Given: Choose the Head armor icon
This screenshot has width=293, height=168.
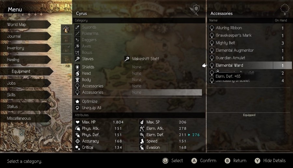Looking at the screenshot, I should pos(77,73).
